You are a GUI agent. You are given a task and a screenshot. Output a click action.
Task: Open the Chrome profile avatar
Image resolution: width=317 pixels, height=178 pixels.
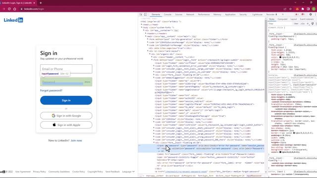click(x=314, y=9)
